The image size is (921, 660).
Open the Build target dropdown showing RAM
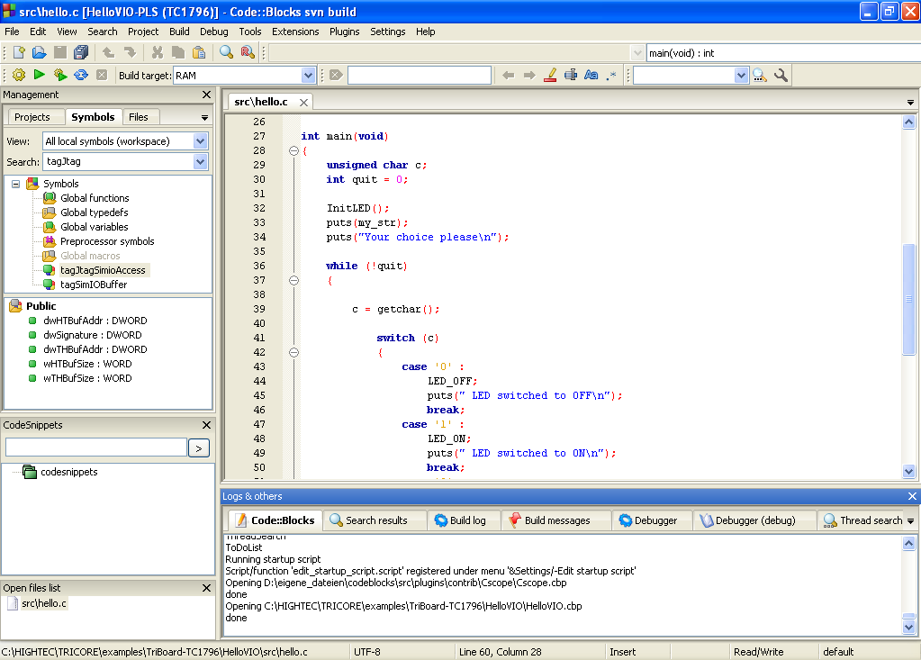309,75
